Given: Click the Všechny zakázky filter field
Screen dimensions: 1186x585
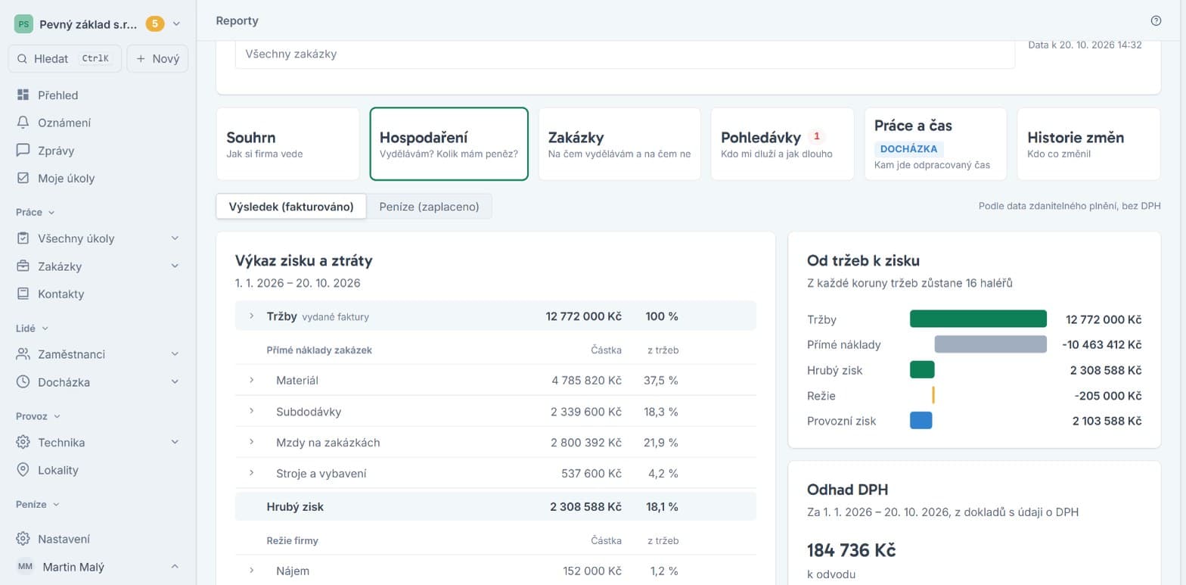Looking at the screenshot, I should coord(625,54).
